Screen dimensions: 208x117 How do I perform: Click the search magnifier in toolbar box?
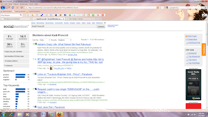click(x=21, y=15)
